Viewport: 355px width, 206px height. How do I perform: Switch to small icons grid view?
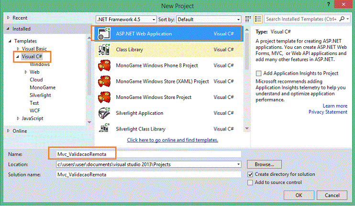(x=248, y=19)
